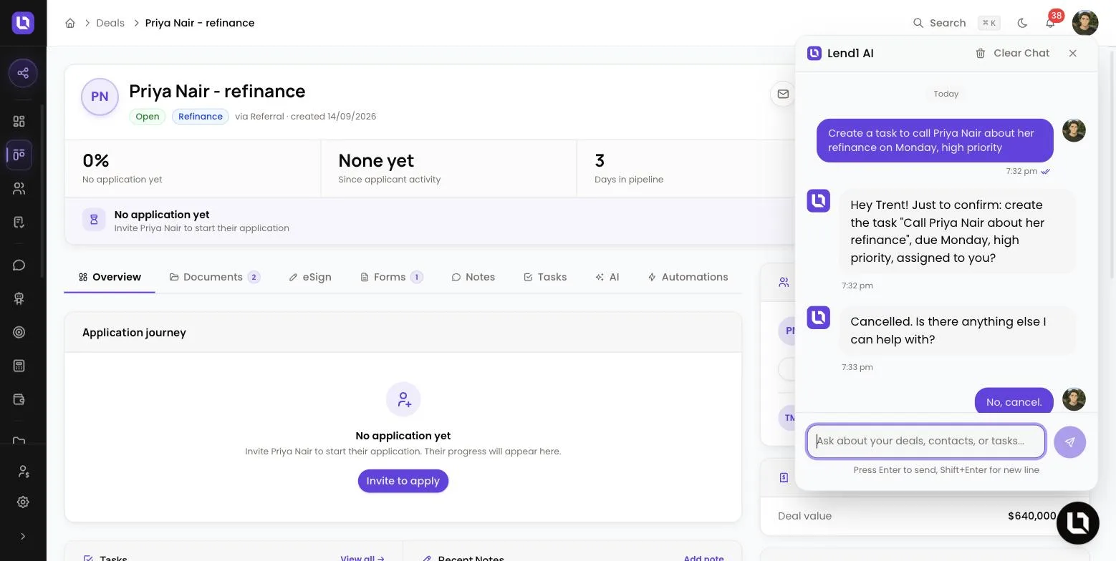Open the contacts people icon in sidebar
The height and width of the screenshot is (561, 1116).
pos(19,189)
